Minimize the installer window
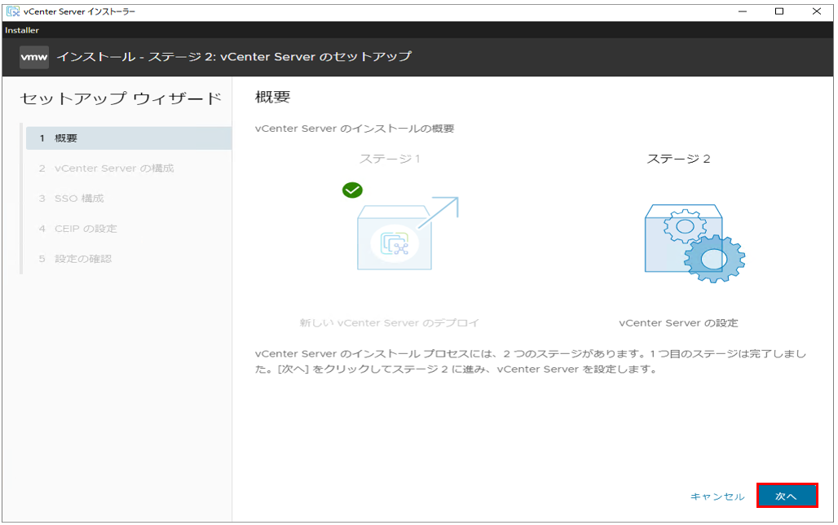This screenshot has width=838, height=525. click(x=743, y=11)
